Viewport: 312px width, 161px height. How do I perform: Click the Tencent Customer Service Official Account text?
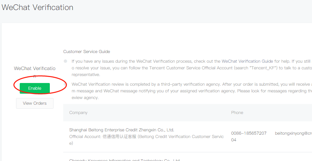pos(191,68)
